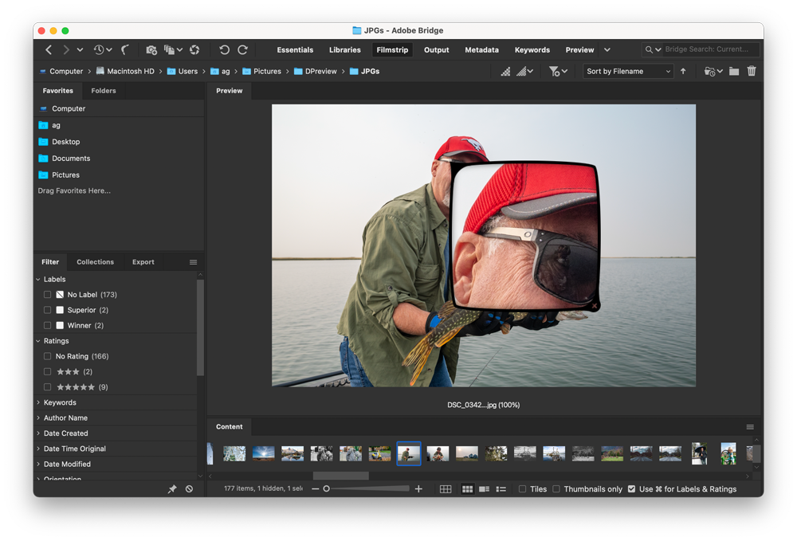Check the Winner label filter
This screenshot has width=797, height=541.
(x=47, y=325)
